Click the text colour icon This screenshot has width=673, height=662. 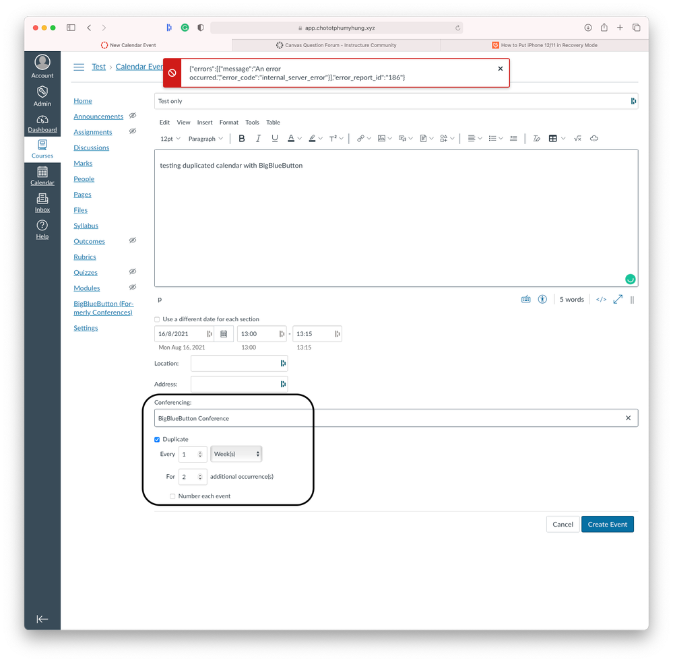click(291, 139)
